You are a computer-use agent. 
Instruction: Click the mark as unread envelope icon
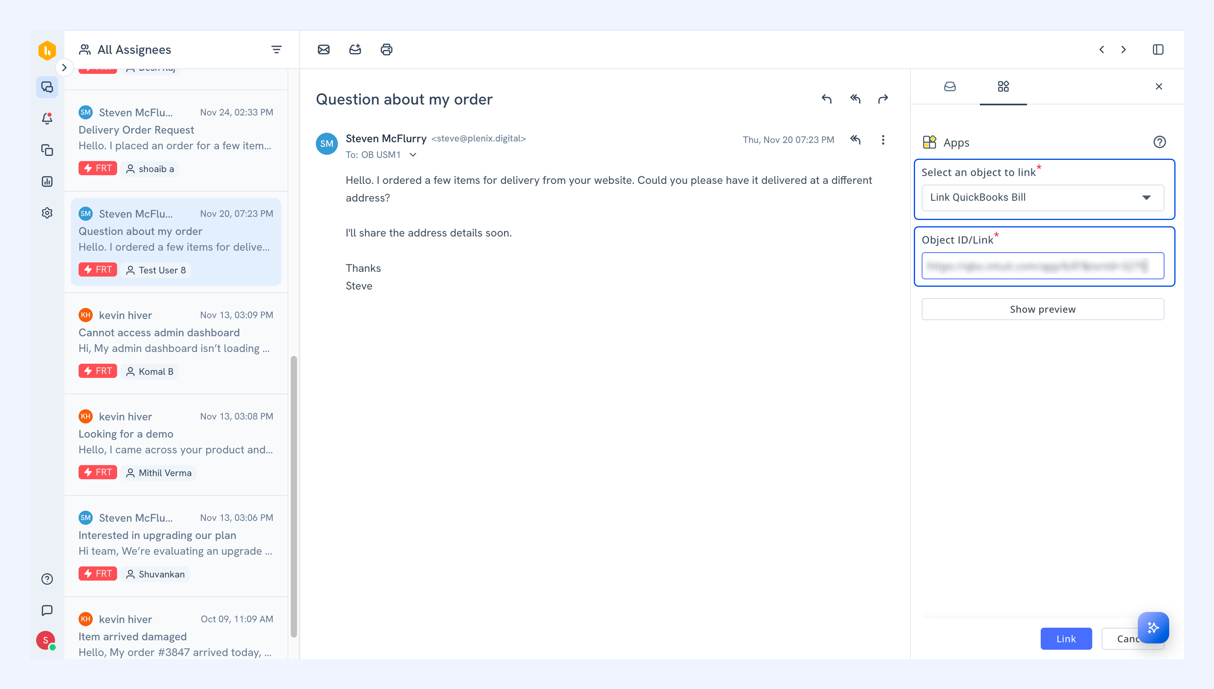(324, 49)
